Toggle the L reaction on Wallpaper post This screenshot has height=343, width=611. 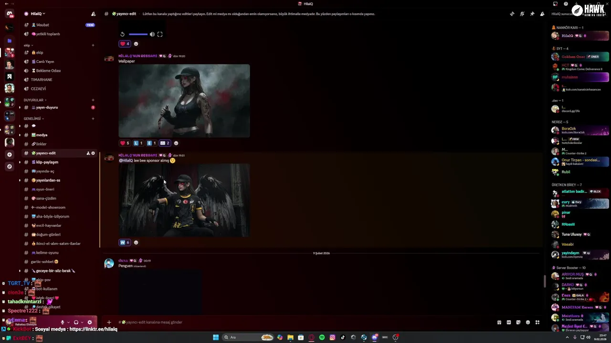pyautogui.click(x=138, y=143)
